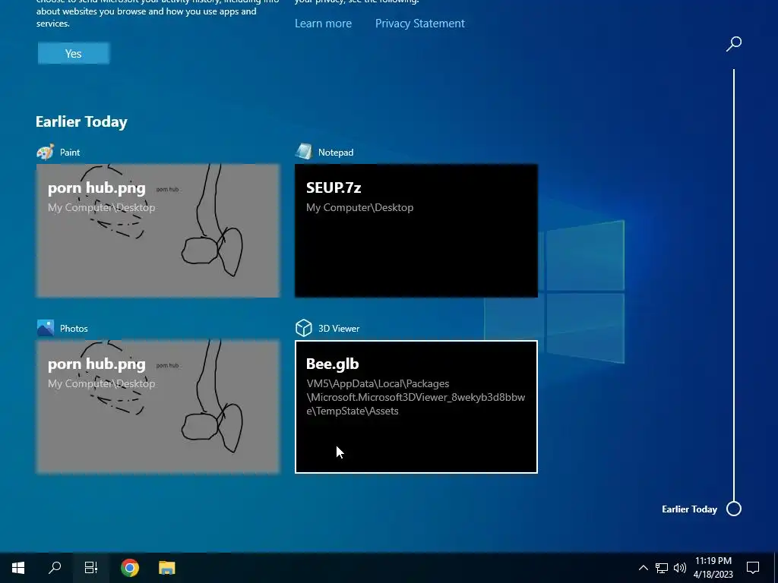Image resolution: width=778 pixels, height=583 pixels.
Task: Open the Photos activity card thumbnail
Action: pyautogui.click(x=158, y=407)
